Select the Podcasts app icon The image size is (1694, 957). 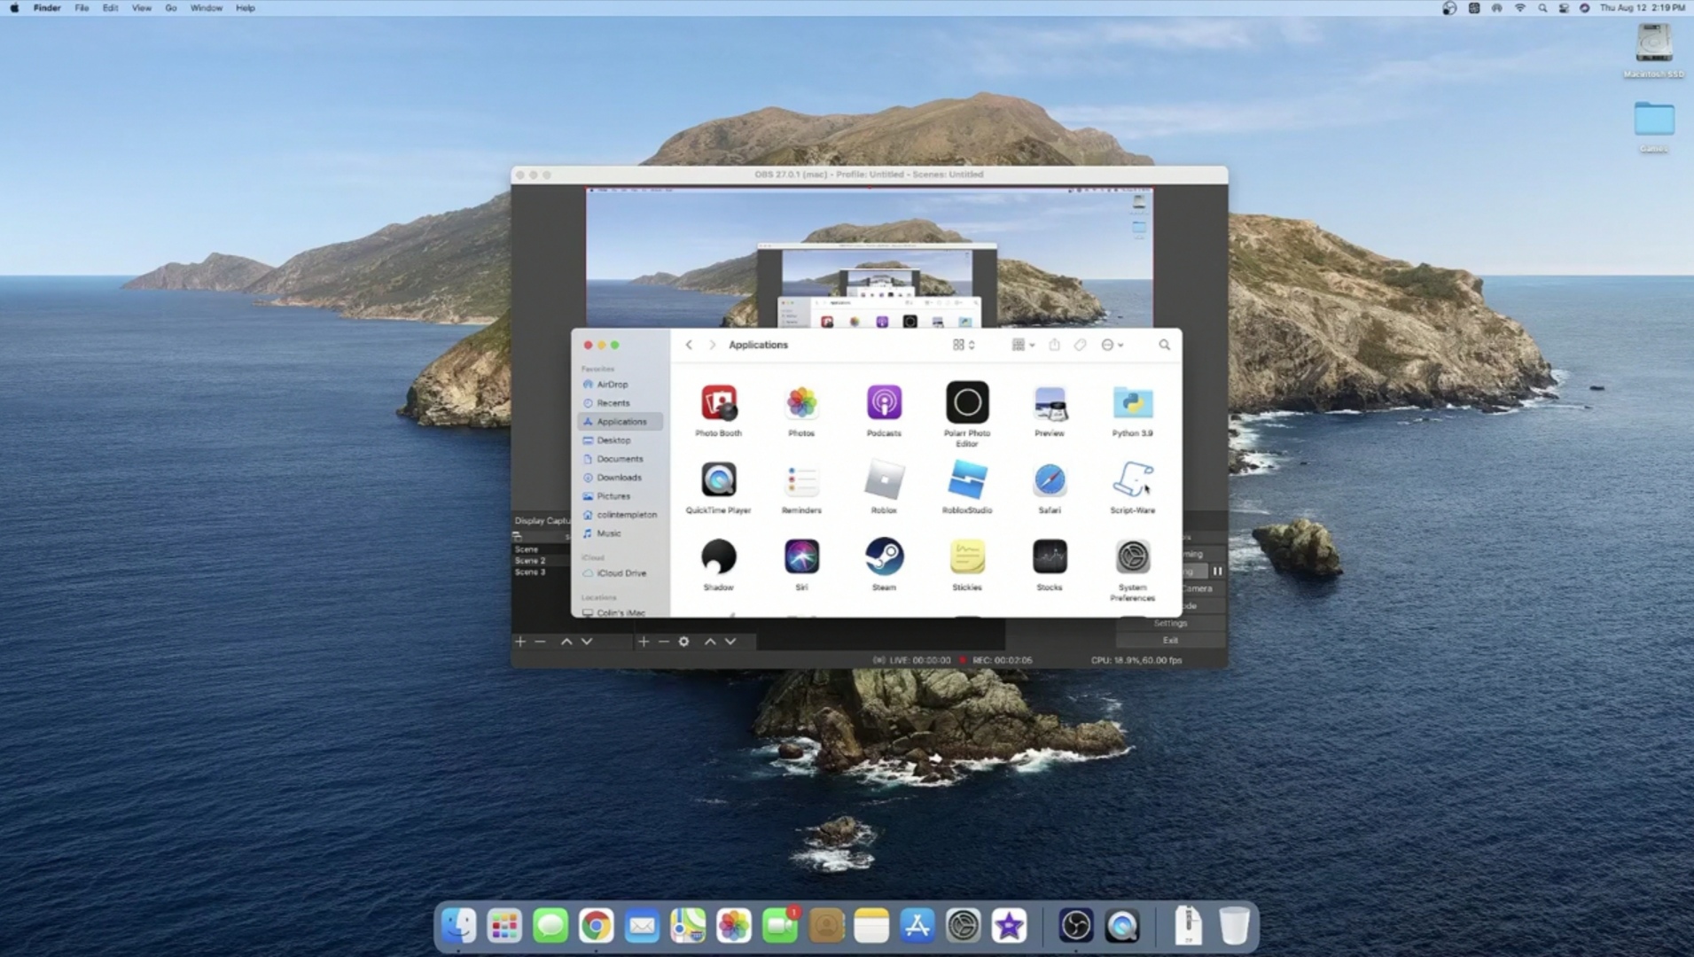884,403
